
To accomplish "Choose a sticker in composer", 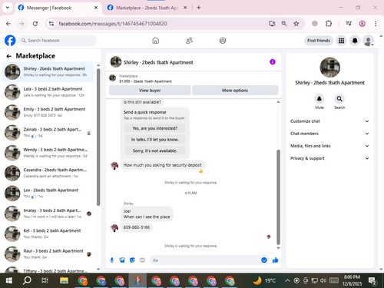I will click(132, 260).
